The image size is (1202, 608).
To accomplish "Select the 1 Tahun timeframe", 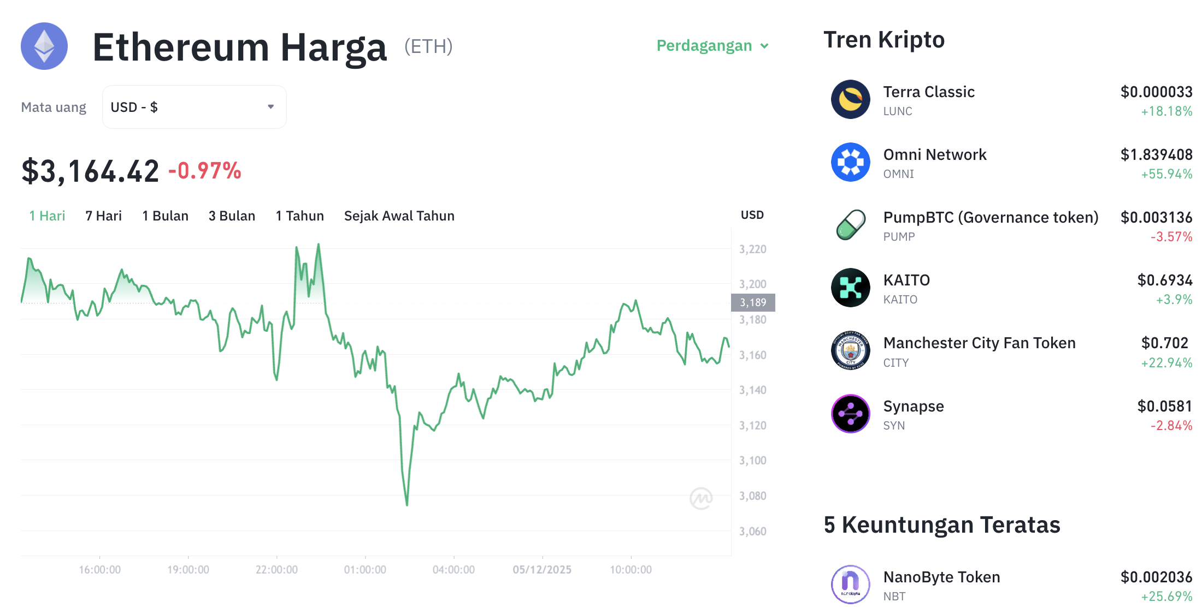I will [299, 216].
